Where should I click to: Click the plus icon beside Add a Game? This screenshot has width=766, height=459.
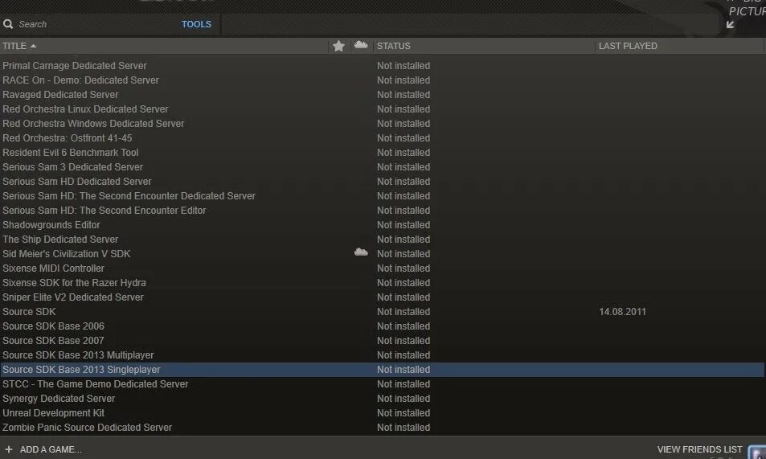click(8, 449)
